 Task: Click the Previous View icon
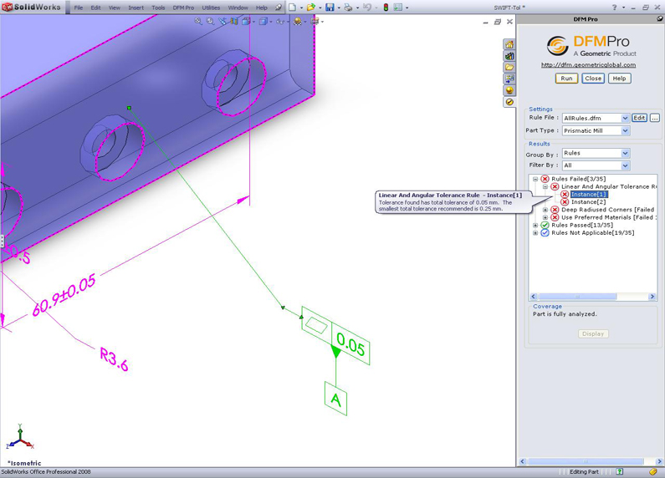[x=223, y=21]
